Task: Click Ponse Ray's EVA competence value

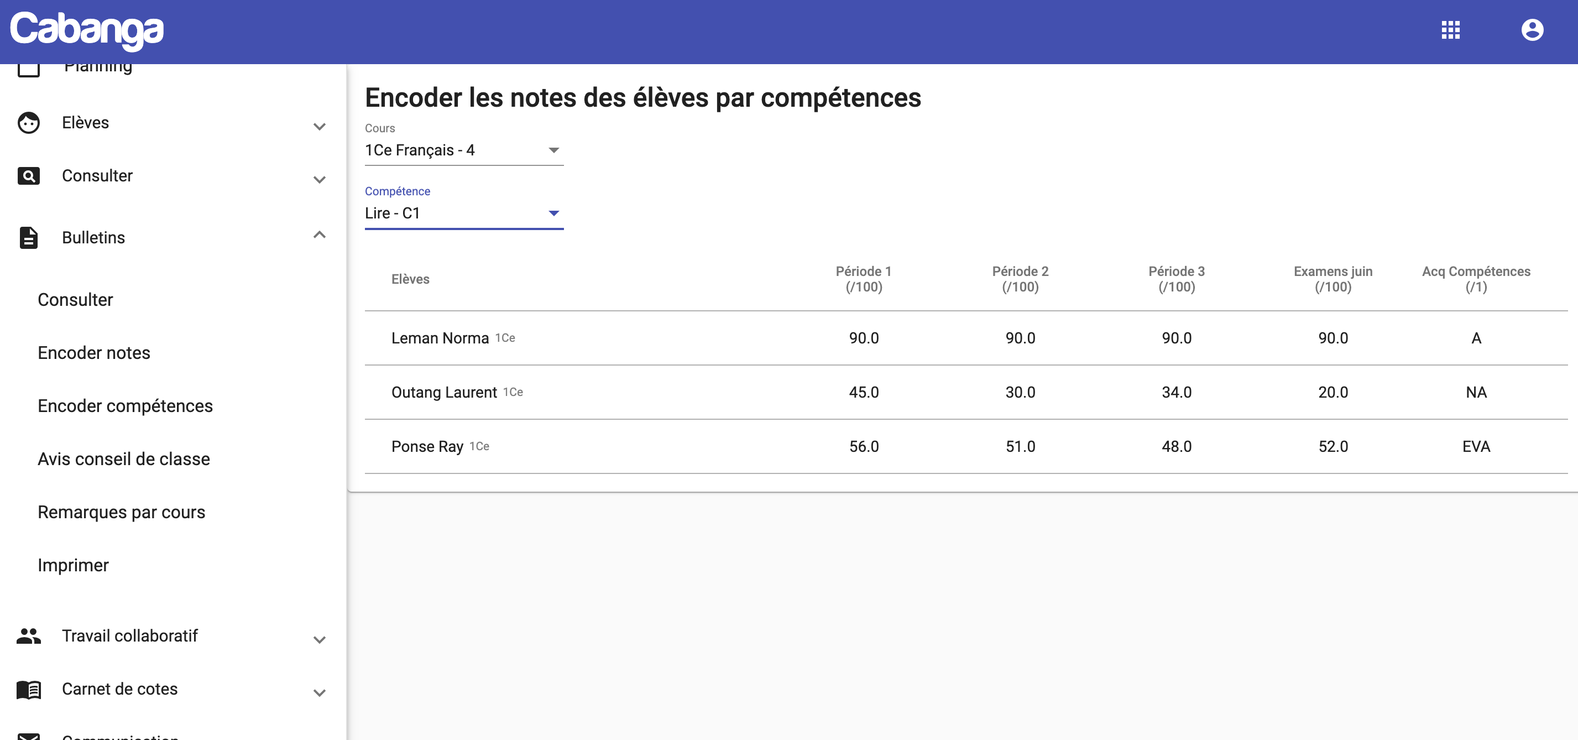Action: (x=1476, y=446)
